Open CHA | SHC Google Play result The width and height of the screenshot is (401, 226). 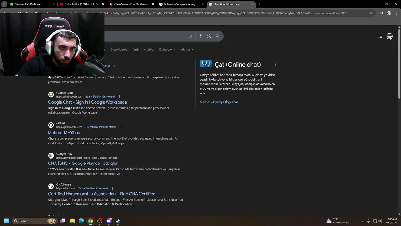pos(83,163)
